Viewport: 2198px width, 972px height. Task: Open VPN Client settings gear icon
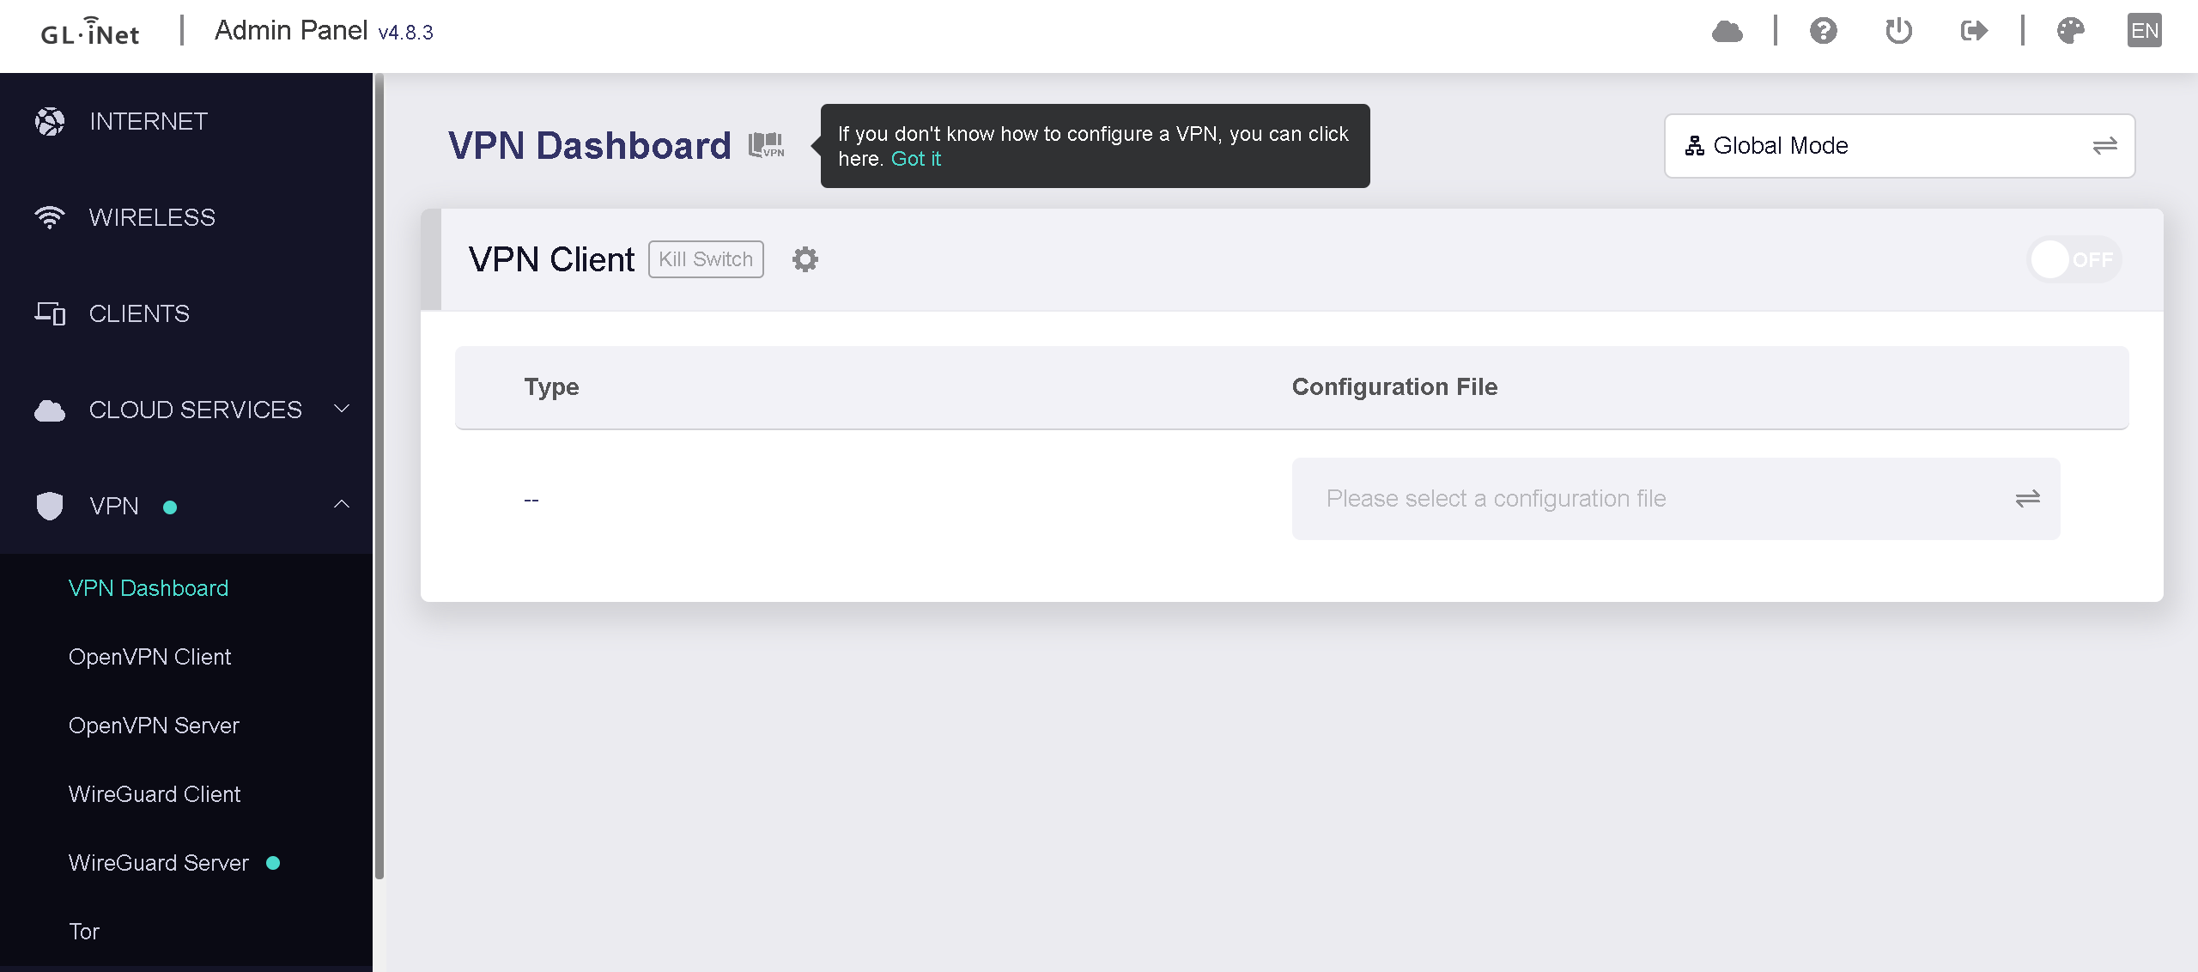tap(805, 259)
